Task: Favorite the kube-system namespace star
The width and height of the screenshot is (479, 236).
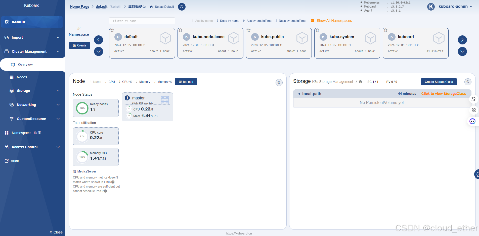Action: [317, 30]
